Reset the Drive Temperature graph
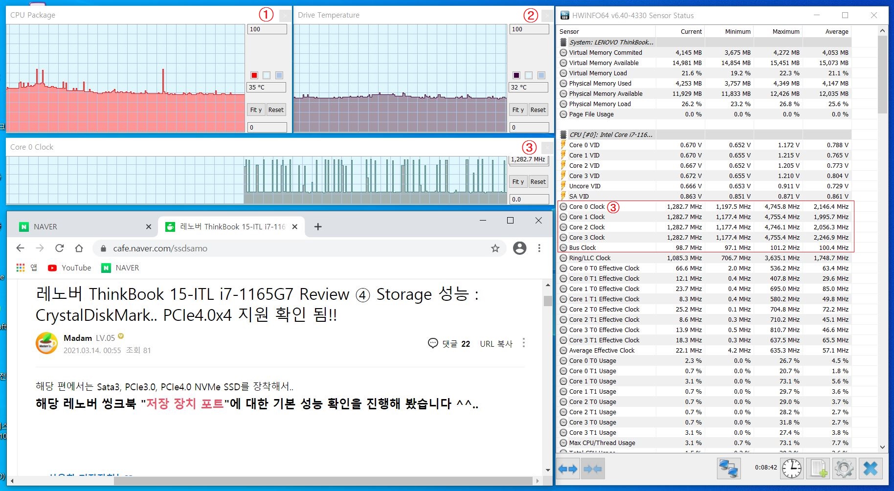This screenshot has width=894, height=491. click(x=538, y=110)
